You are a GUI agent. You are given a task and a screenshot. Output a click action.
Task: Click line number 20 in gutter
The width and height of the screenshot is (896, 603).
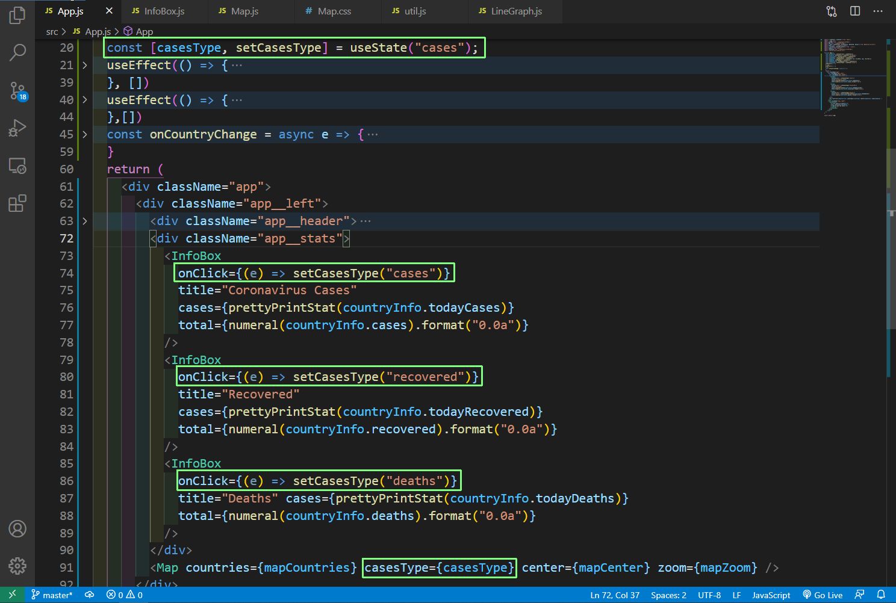[66, 48]
